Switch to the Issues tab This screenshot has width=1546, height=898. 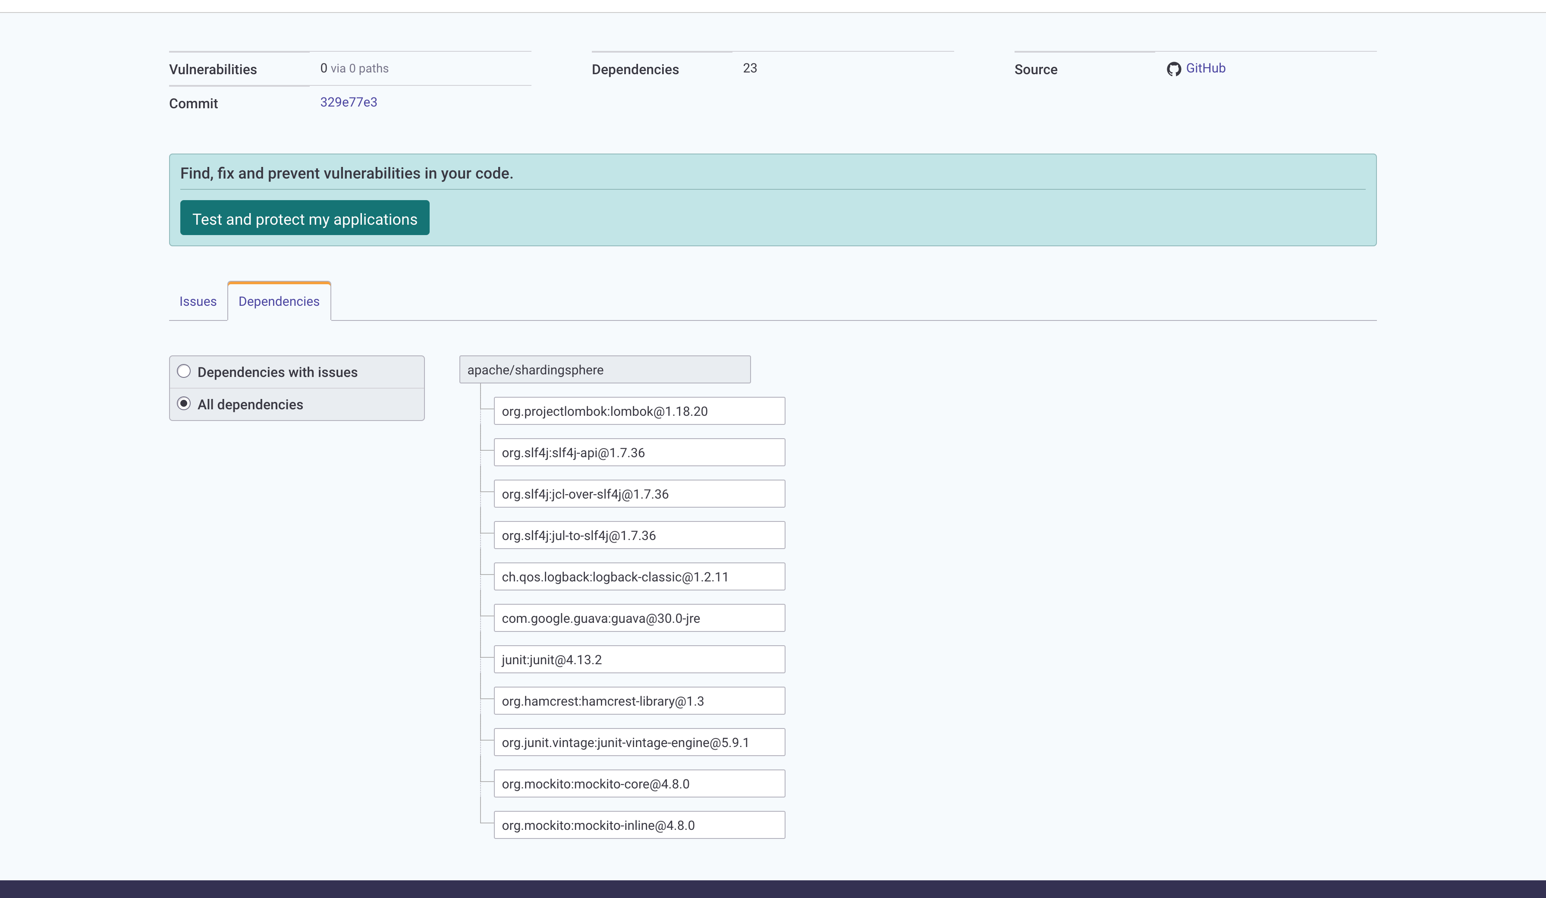[198, 301]
